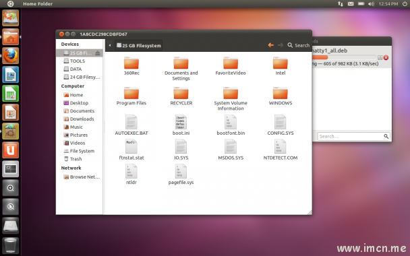Screen dimensions: 410x256
Task: Cancel the download in Downloads window
Action: (386, 57)
